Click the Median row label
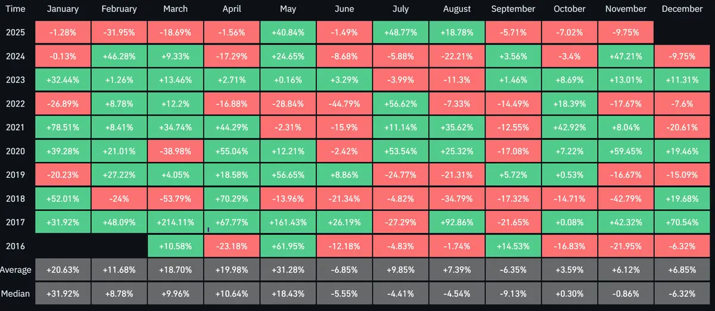The height and width of the screenshot is (311, 715). [x=17, y=294]
